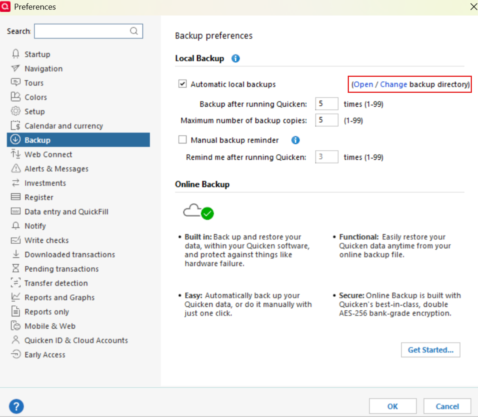Click the Alerts & Messages warning icon
This screenshot has width=478, height=417.
pos(16,168)
